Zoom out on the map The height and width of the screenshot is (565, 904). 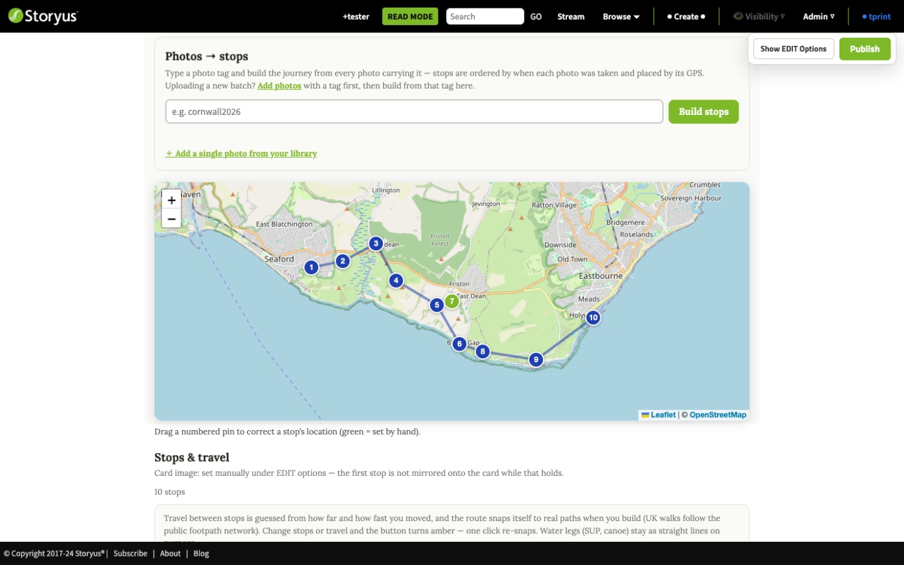coord(171,219)
